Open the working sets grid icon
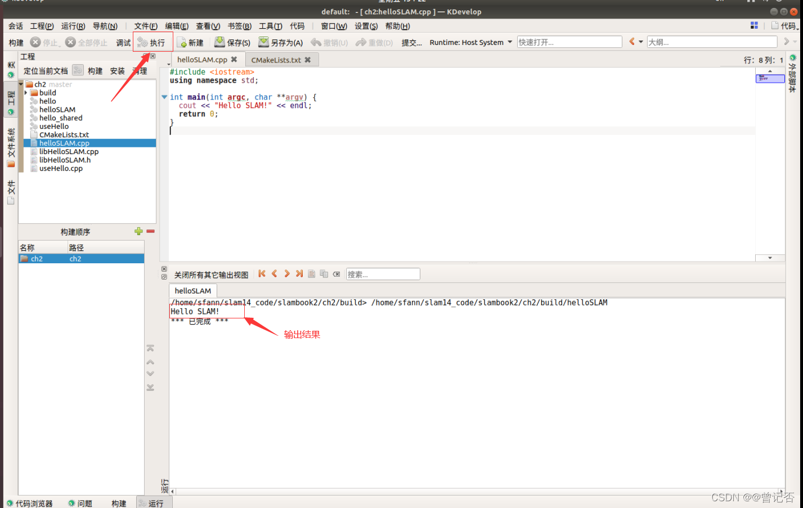803x508 pixels. coord(754,25)
